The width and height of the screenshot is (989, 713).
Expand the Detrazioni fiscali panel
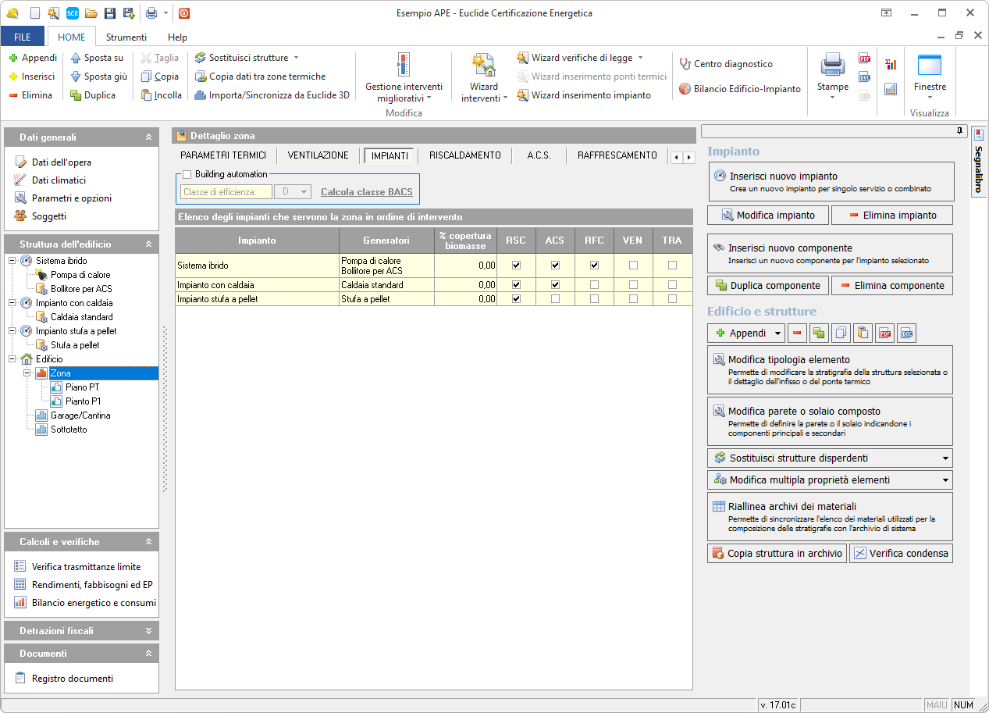(148, 631)
